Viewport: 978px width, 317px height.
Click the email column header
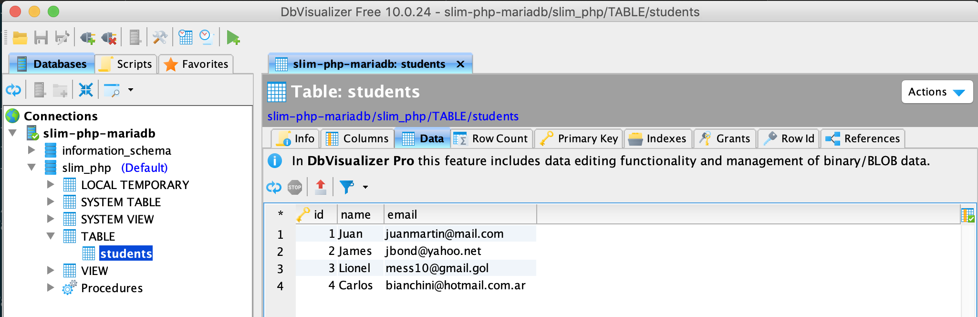pos(460,214)
